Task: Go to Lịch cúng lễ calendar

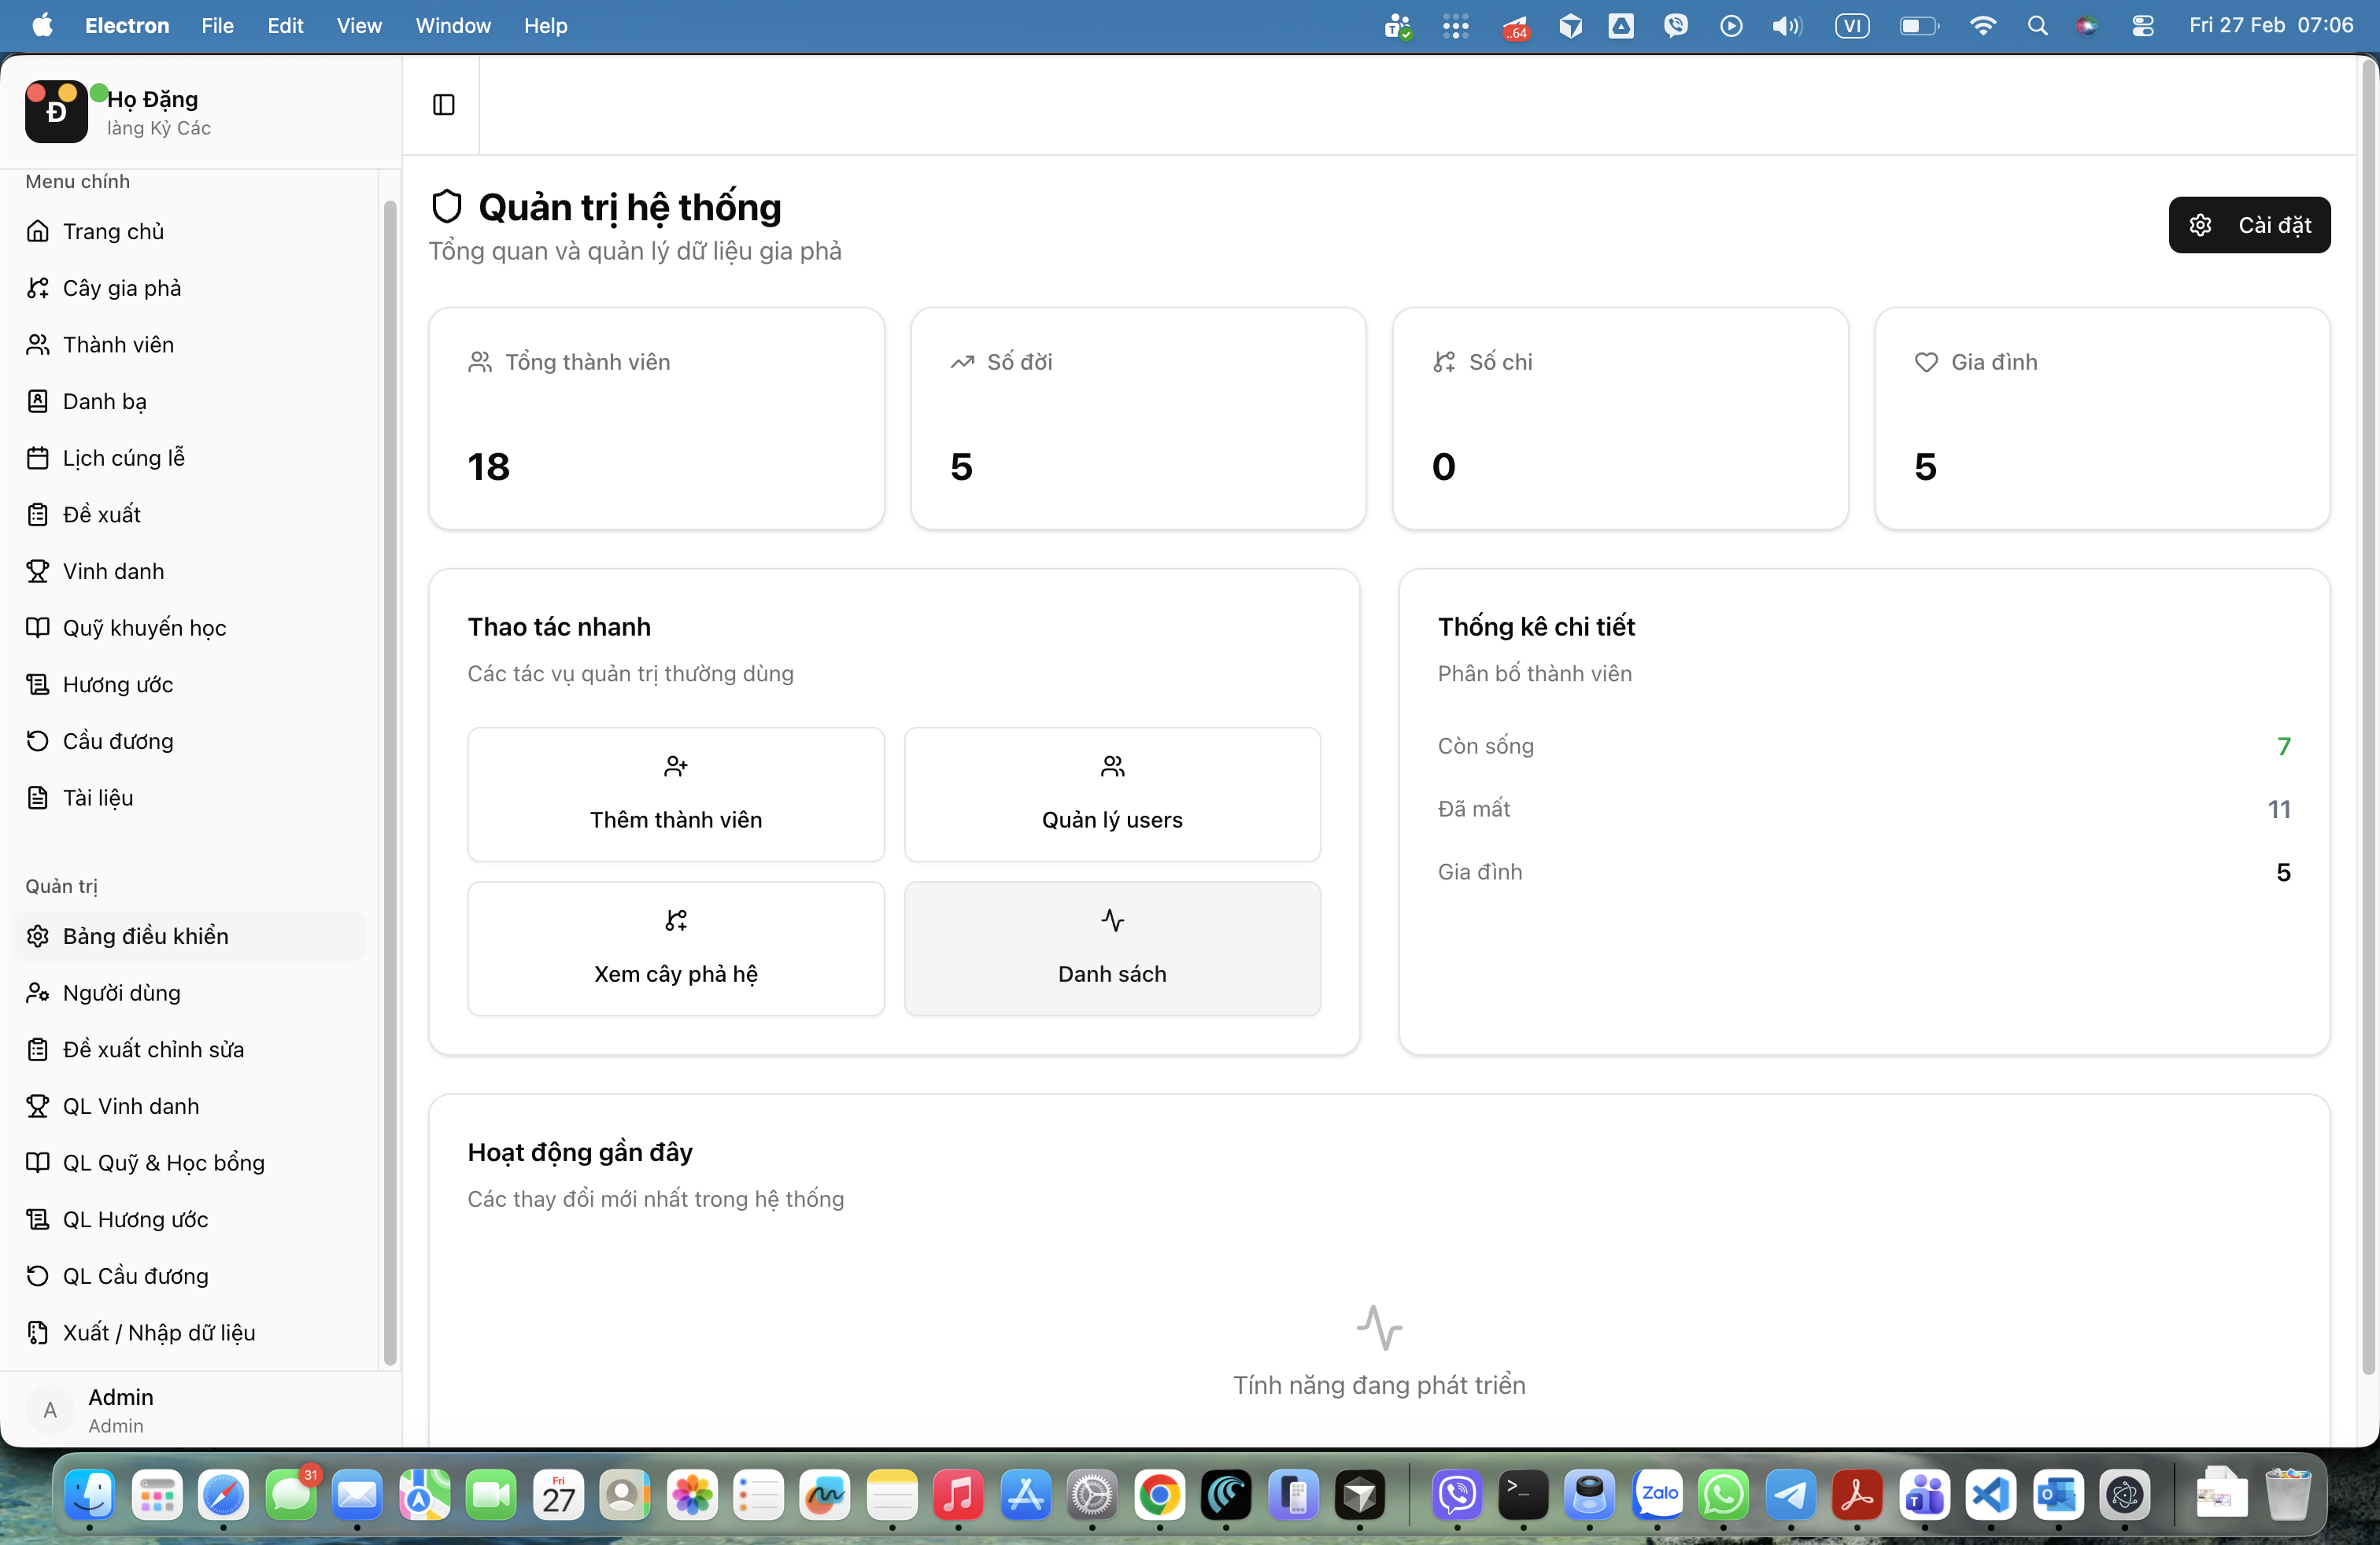Action: point(123,458)
